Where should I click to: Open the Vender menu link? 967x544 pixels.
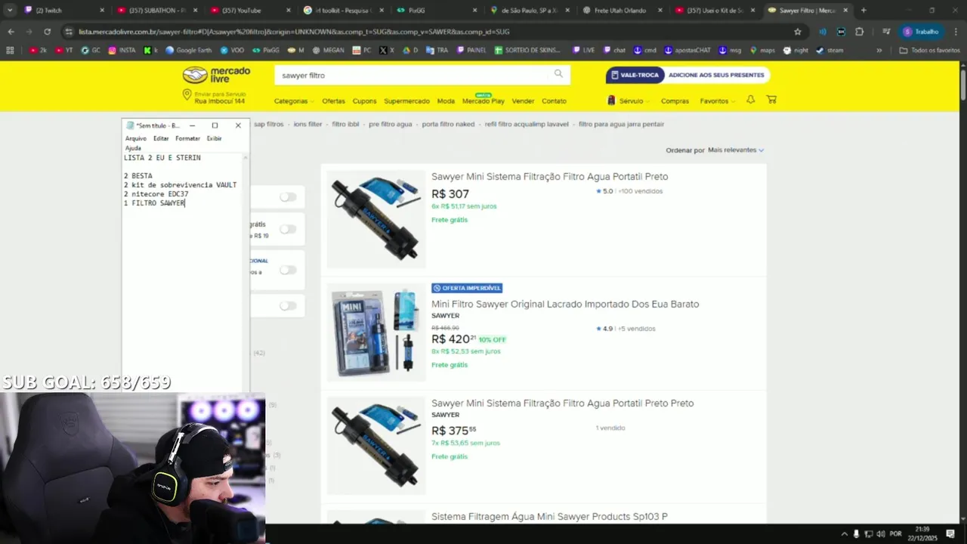pyautogui.click(x=523, y=100)
